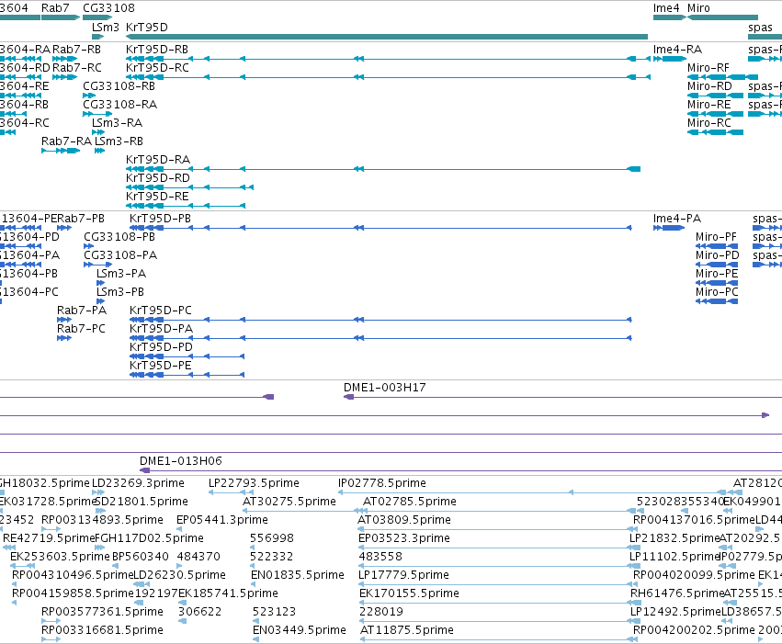The image size is (782, 644).
Task: Click the RP003577361.5prime EST label
Action: 102,612
